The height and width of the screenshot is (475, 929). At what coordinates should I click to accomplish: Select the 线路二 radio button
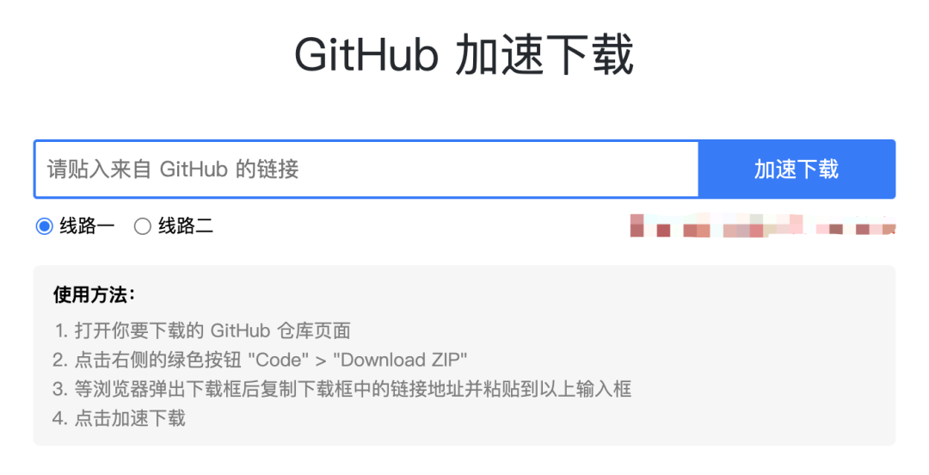pyautogui.click(x=142, y=226)
